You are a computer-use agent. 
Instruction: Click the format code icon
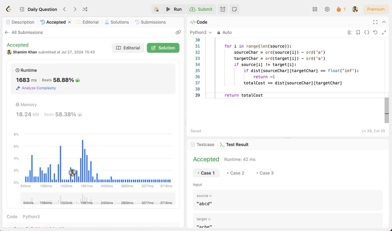(x=350, y=32)
